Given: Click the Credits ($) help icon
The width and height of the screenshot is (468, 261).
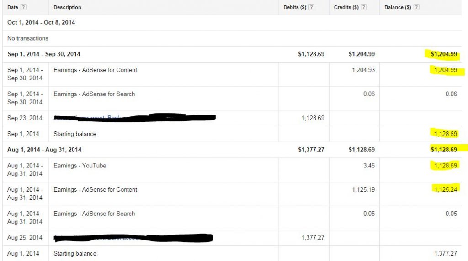Looking at the screenshot, I should pos(363,7).
